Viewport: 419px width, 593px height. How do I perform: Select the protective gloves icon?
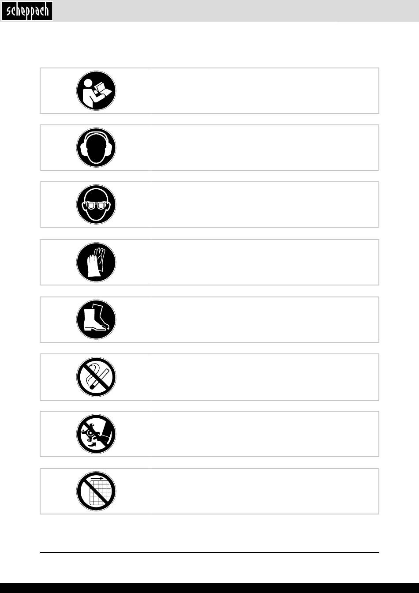[96, 262]
